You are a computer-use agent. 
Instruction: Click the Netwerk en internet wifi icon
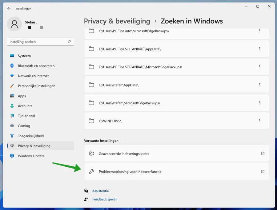pyautogui.click(x=12, y=76)
